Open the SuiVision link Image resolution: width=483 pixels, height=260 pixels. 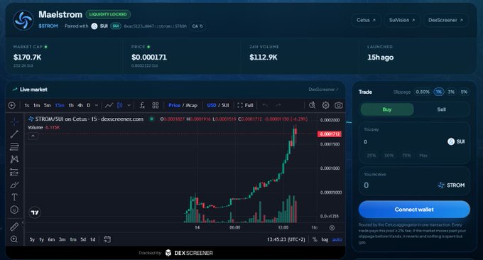pos(402,20)
